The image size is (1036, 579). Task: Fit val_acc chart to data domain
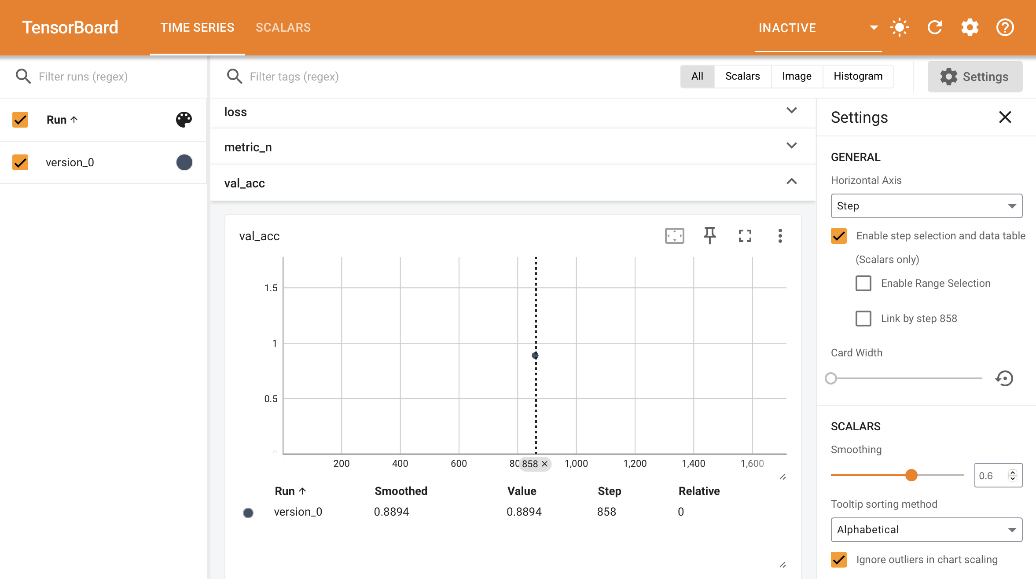click(674, 236)
